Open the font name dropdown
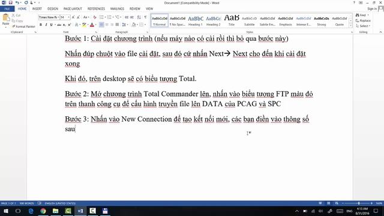This screenshot has width=384, height=216. [x=58, y=17]
